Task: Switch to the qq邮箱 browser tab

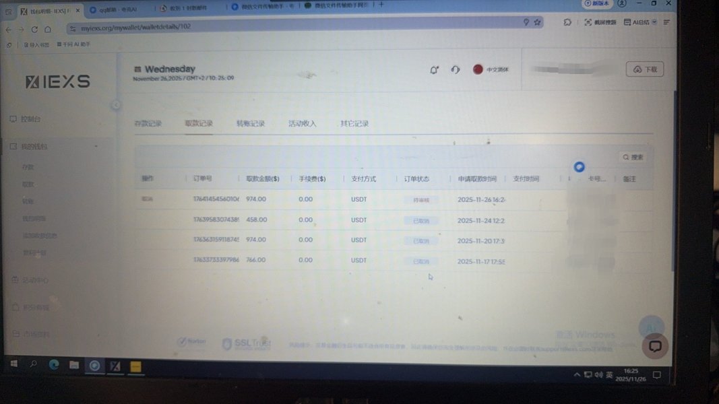Action: point(119,9)
